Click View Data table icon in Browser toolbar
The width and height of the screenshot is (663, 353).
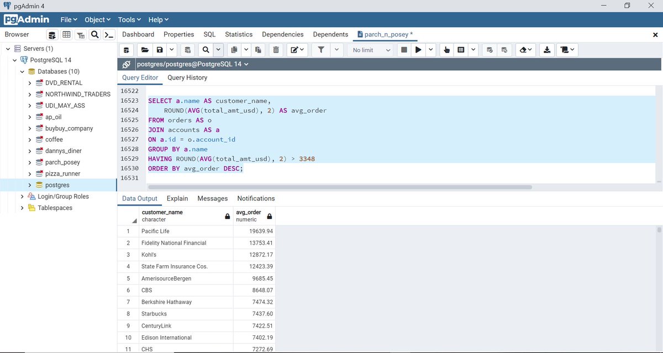point(66,35)
